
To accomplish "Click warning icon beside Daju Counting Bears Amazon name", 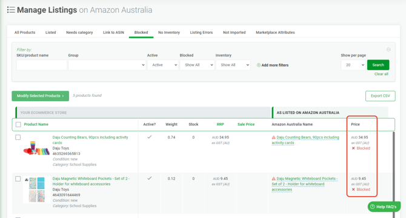I will click(273, 137).
